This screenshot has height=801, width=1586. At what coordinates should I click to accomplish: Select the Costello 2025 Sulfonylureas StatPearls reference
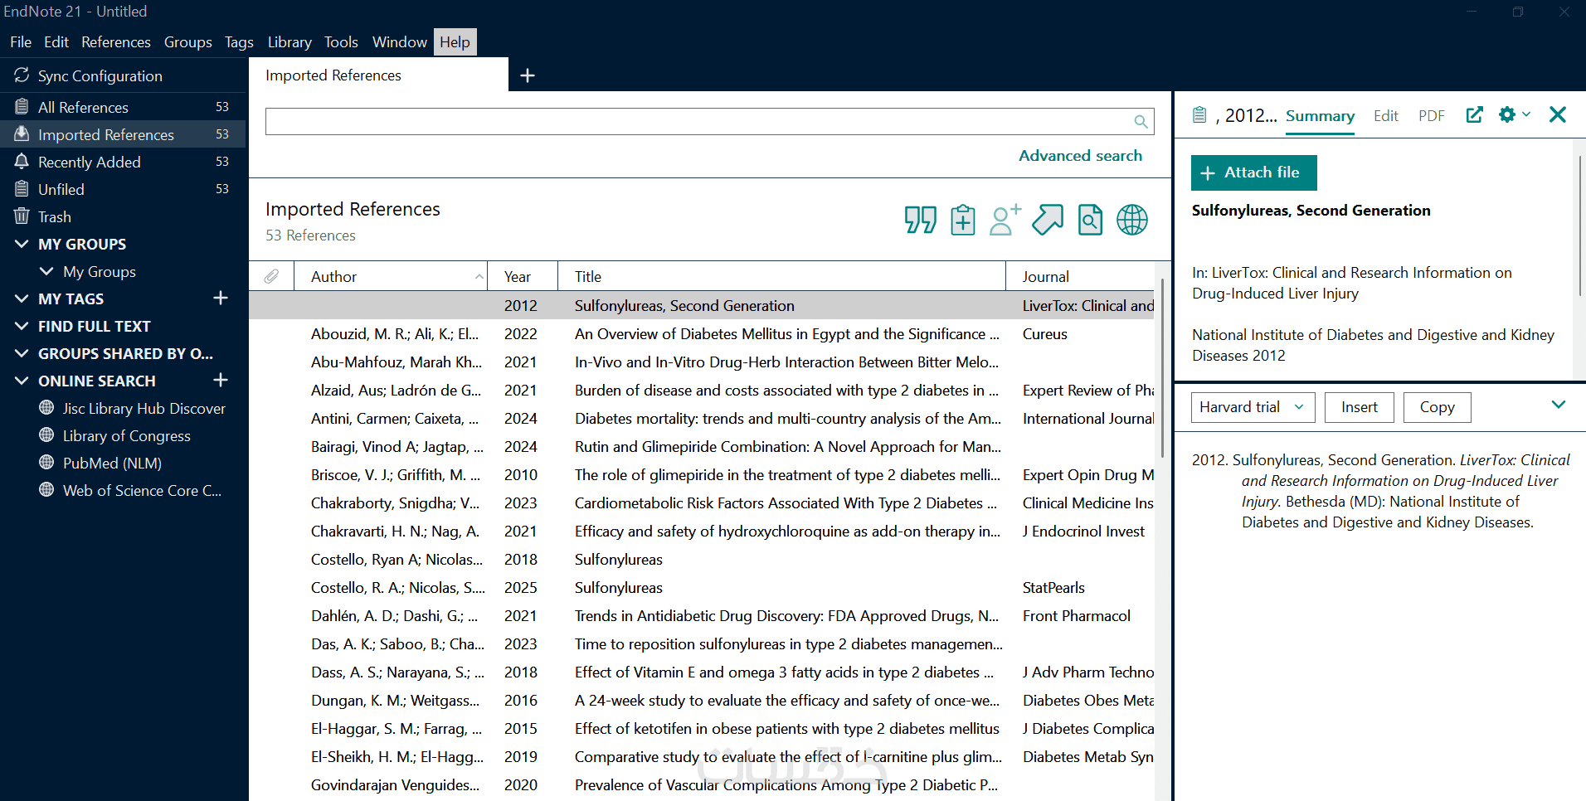tap(702, 588)
